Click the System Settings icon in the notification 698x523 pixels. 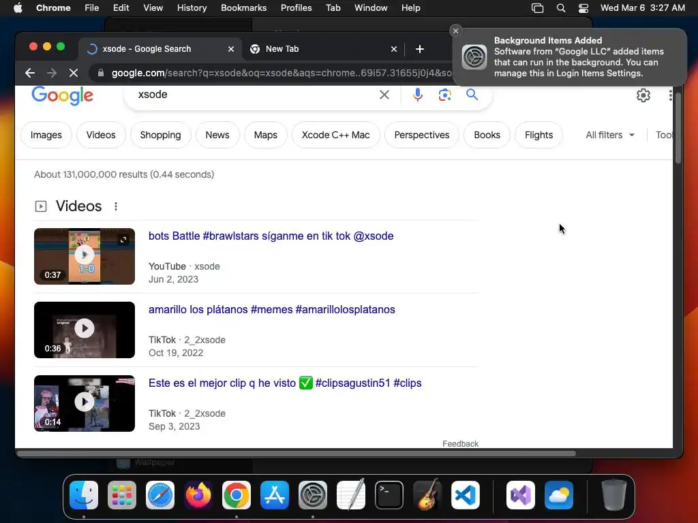474,57
